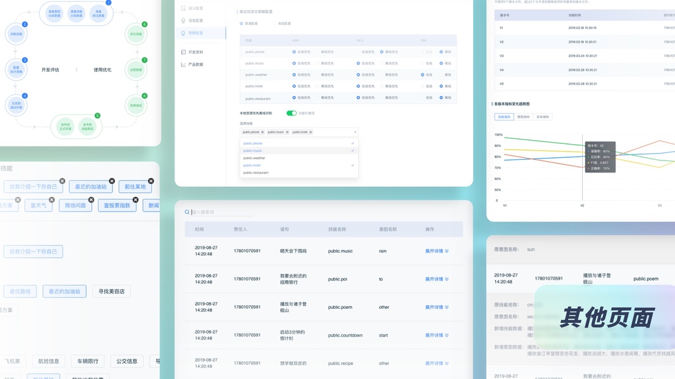This screenshot has height=379, width=675.
Task: Remove the public.hotel chip from the skill selector
Action: (x=311, y=132)
